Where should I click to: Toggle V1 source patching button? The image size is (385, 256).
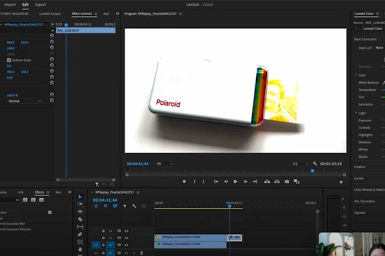coord(96,245)
